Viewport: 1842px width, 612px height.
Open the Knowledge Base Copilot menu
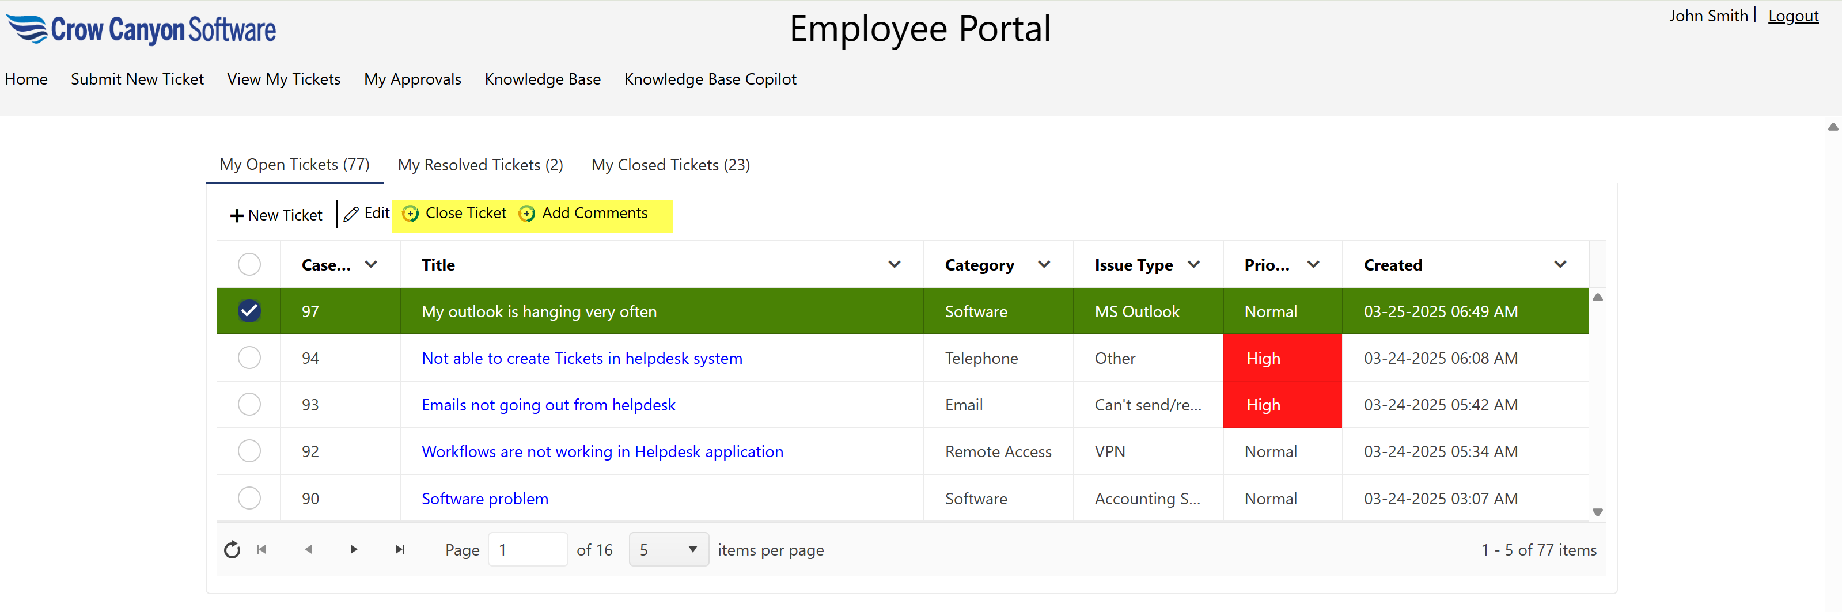(x=710, y=79)
